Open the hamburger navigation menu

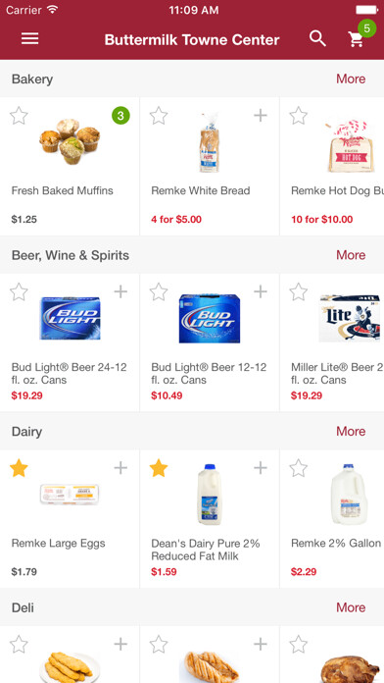click(30, 39)
